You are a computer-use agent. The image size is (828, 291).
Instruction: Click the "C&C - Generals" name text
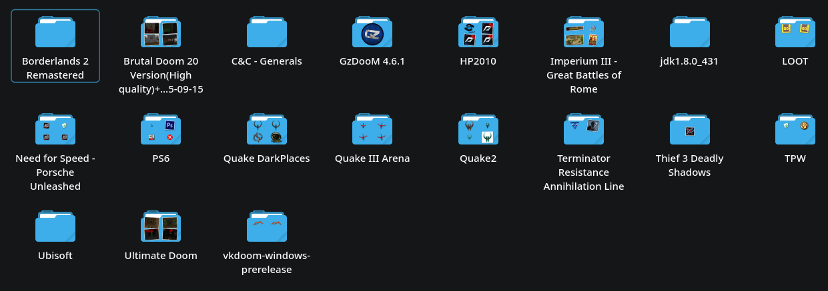(267, 61)
